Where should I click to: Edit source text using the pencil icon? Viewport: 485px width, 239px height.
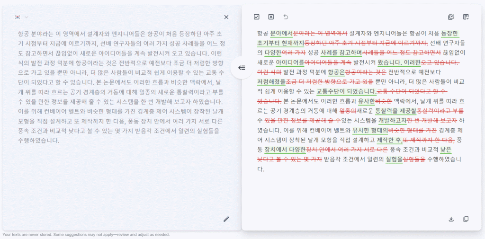(x=226, y=219)
